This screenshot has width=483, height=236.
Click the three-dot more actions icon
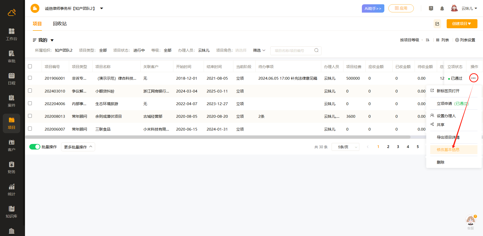click(x=473, y=78)
